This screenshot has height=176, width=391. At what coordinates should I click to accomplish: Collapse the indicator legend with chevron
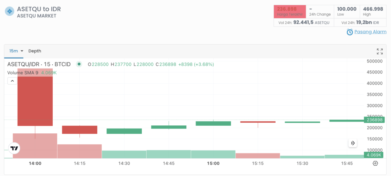(12, 81)
